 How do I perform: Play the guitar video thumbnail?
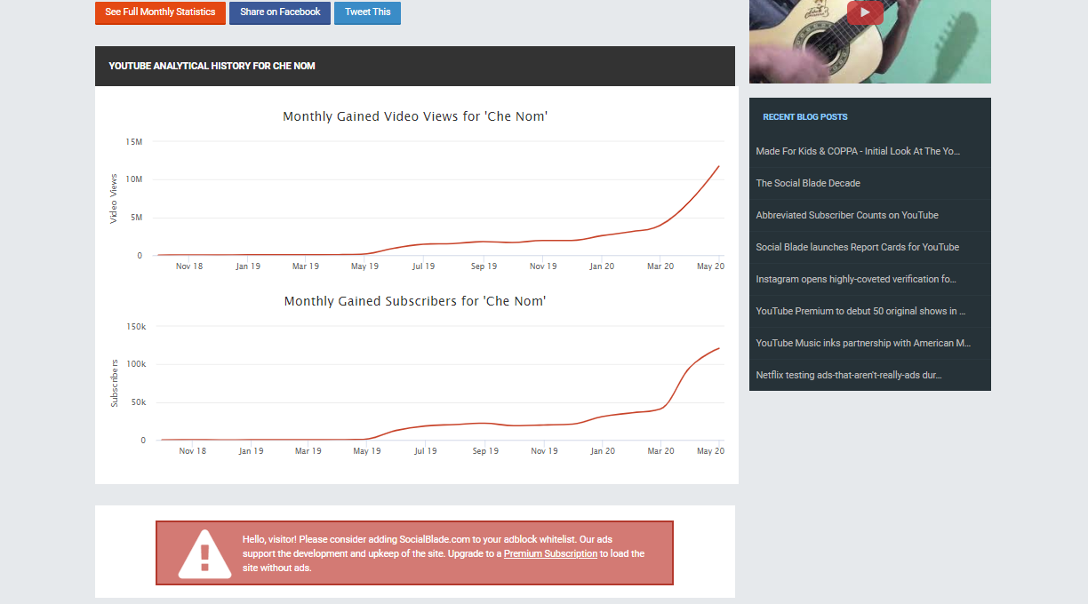[x=865, y=12]
